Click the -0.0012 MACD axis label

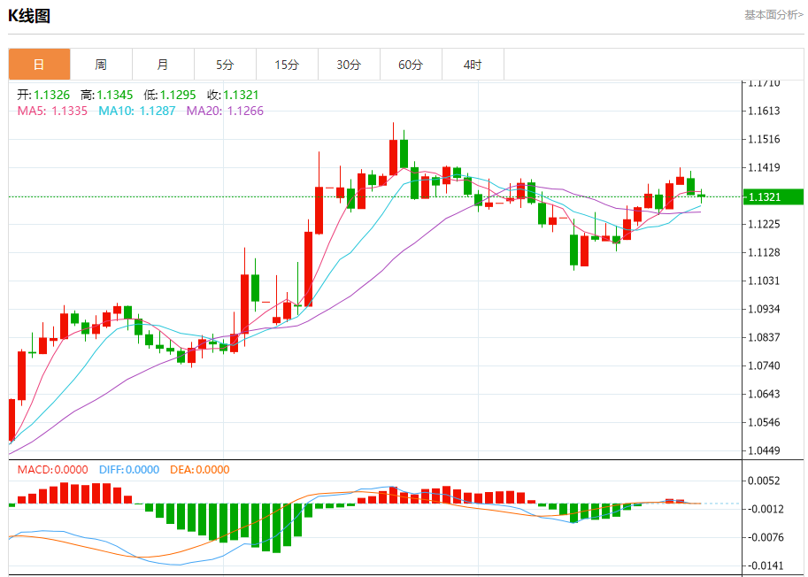point(765,509)
